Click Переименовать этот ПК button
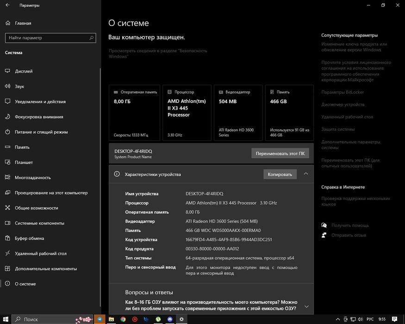The image size is (405, 324). click(280, 153)
